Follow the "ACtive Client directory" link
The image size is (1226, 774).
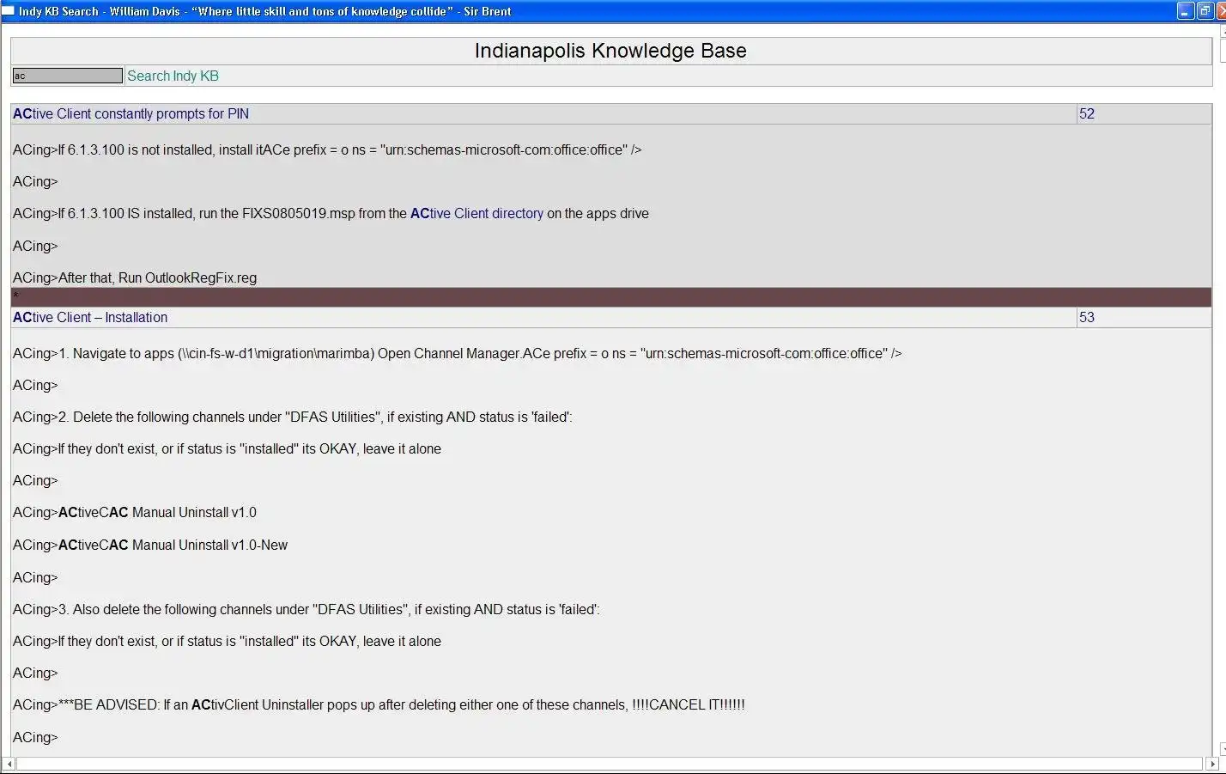476,213
